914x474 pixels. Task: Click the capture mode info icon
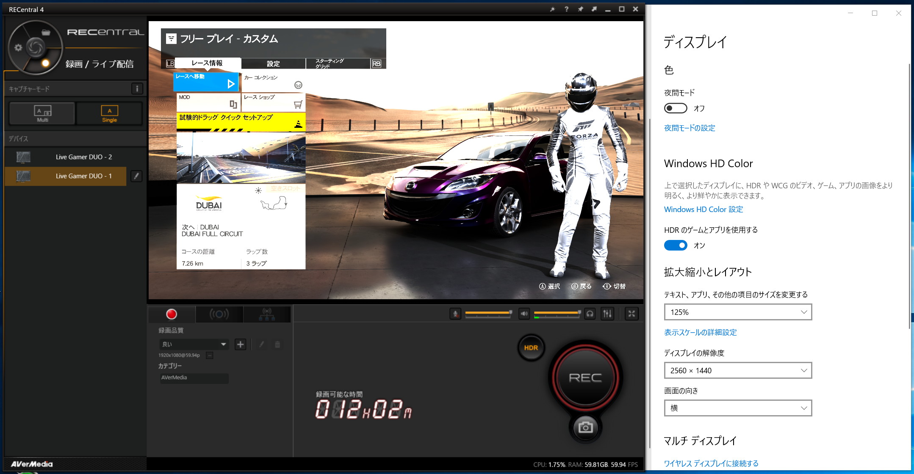click(137, 89)
